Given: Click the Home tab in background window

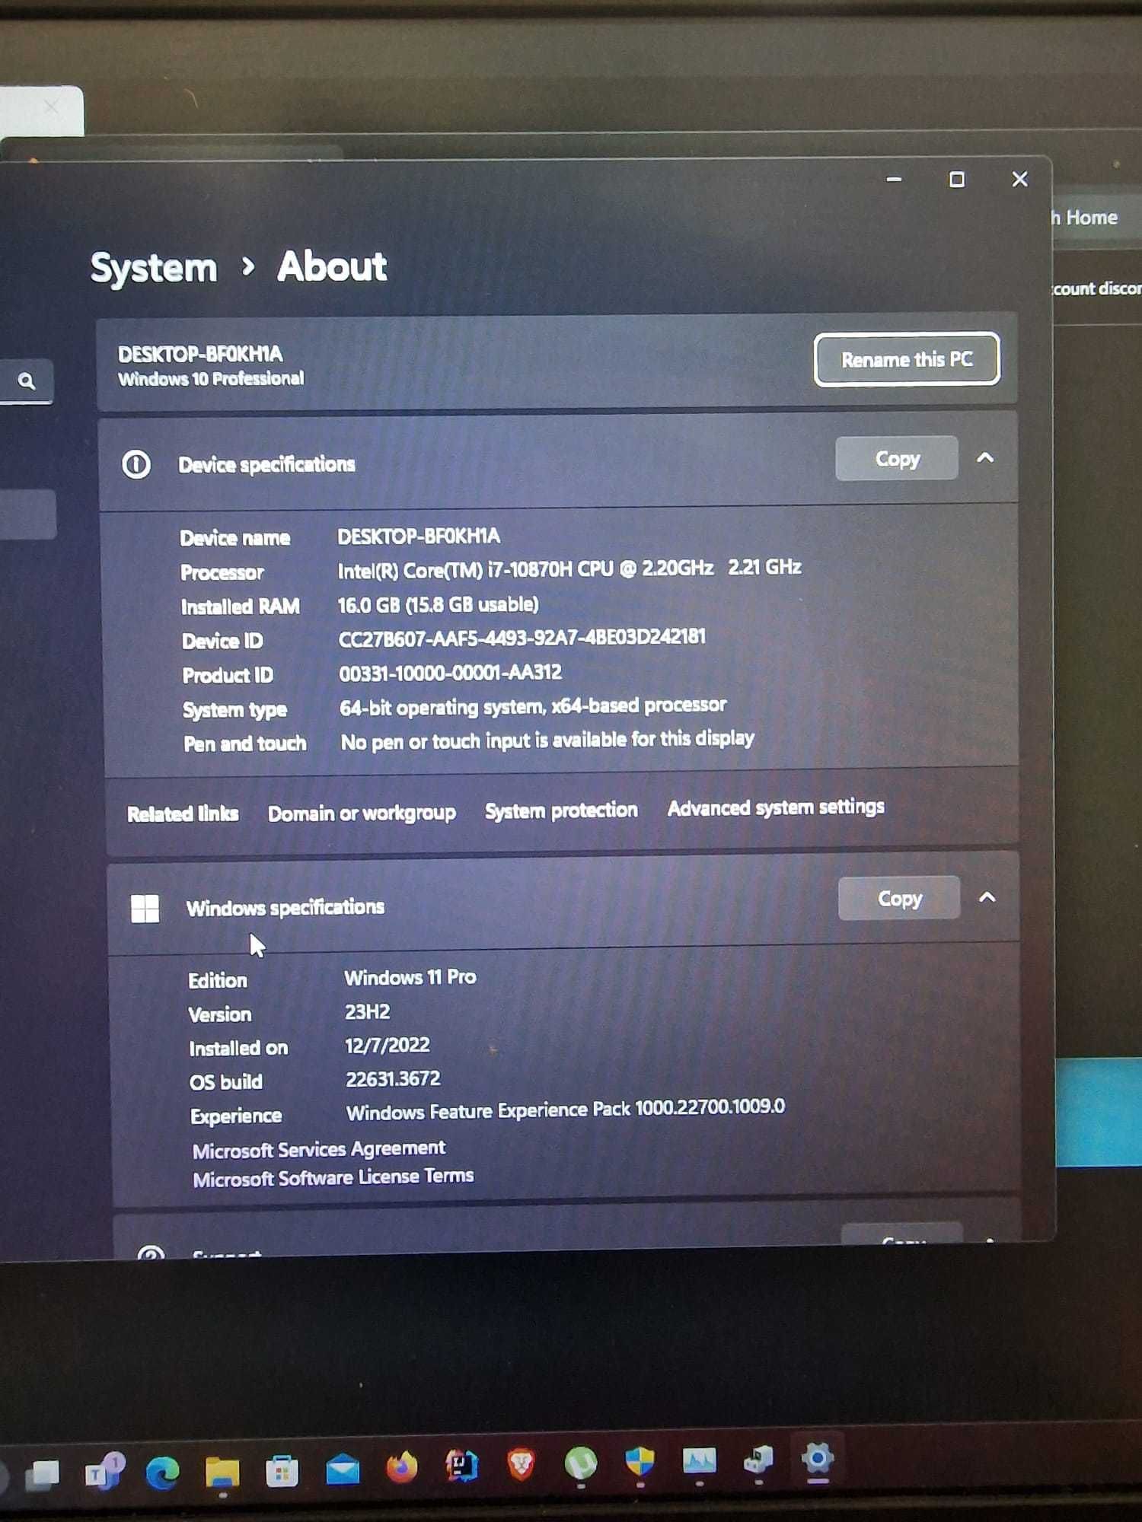Looking at the screenshot, I should tap(1090, 218).
